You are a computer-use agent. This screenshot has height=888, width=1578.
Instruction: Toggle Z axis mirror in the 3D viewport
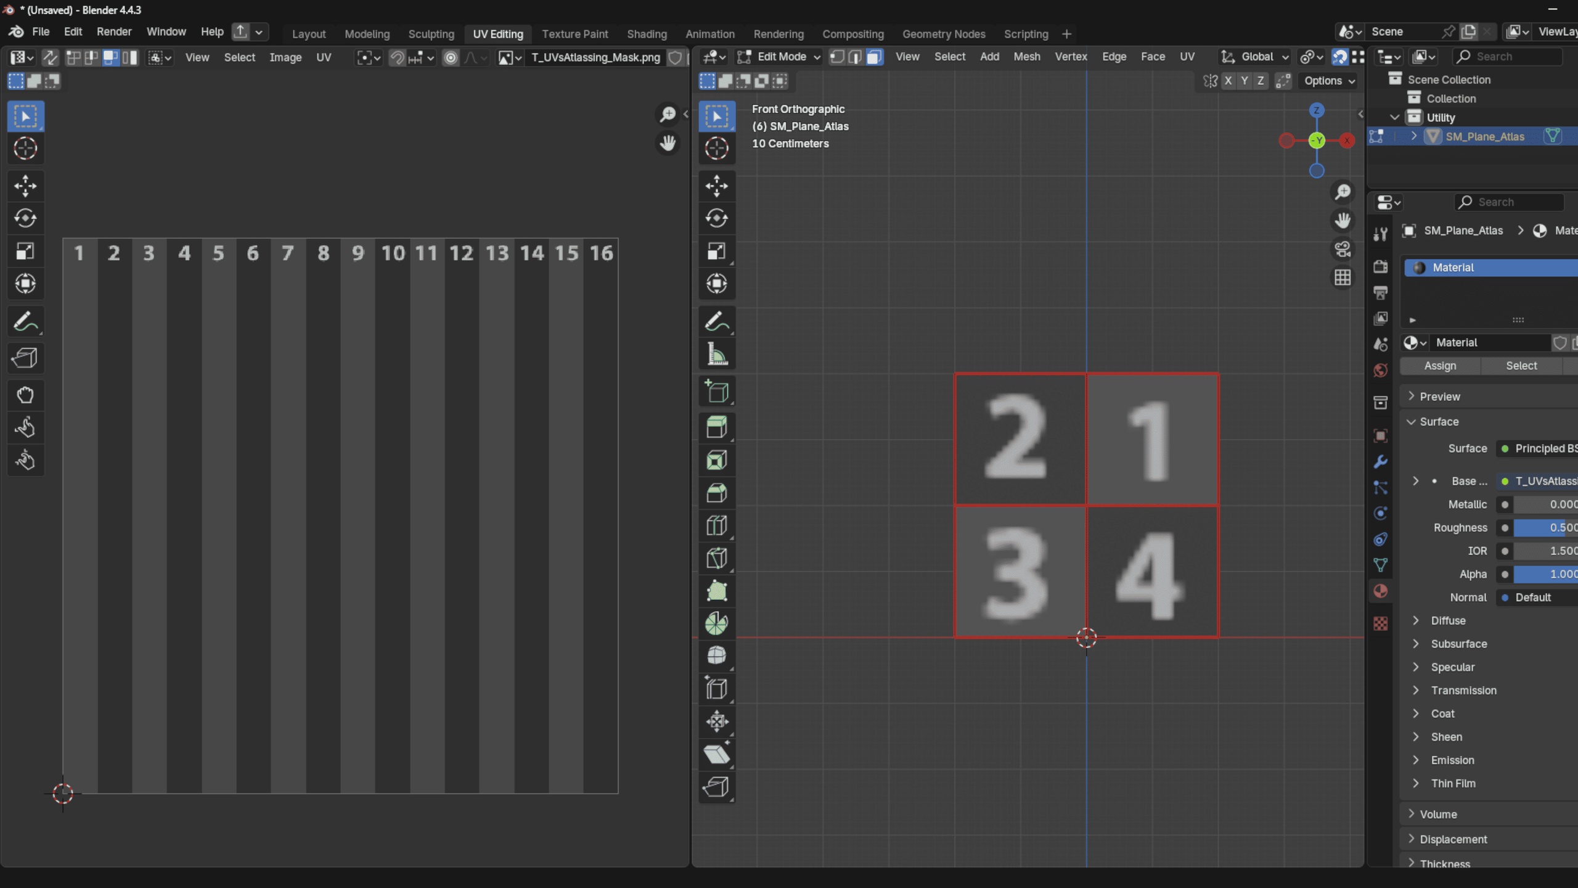(x=1261, y=81)
